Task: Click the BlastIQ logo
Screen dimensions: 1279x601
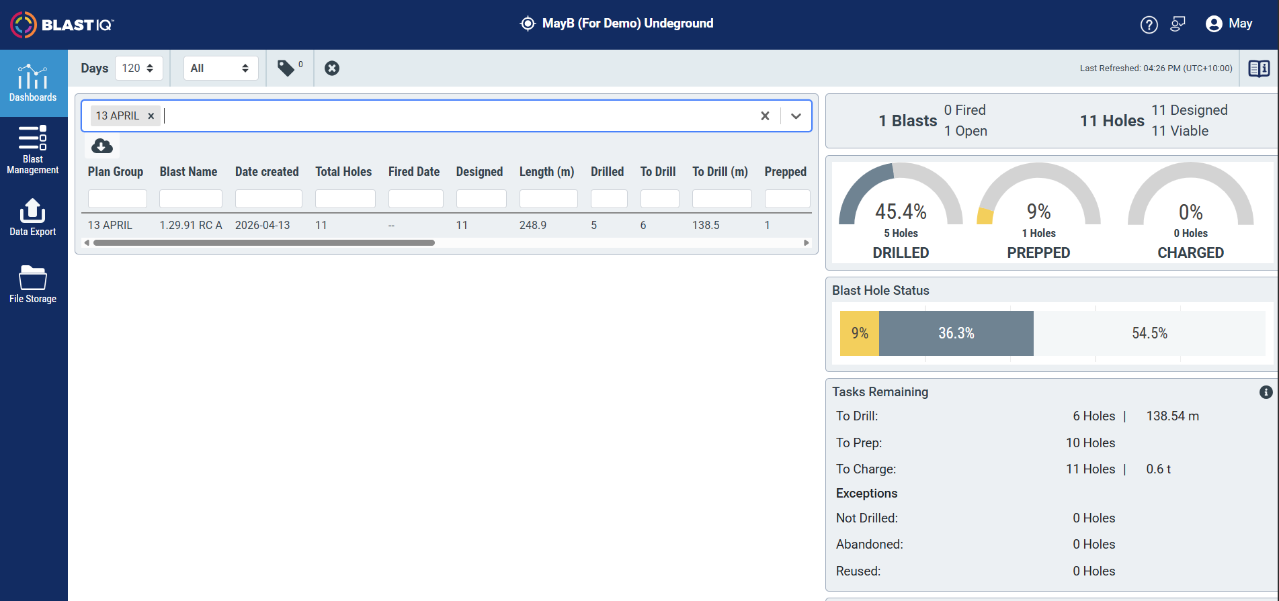Action: [62, 25]
